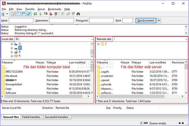Select the .cphorde remote folder
The image size is (189, 126).
[x=106, y=84]
